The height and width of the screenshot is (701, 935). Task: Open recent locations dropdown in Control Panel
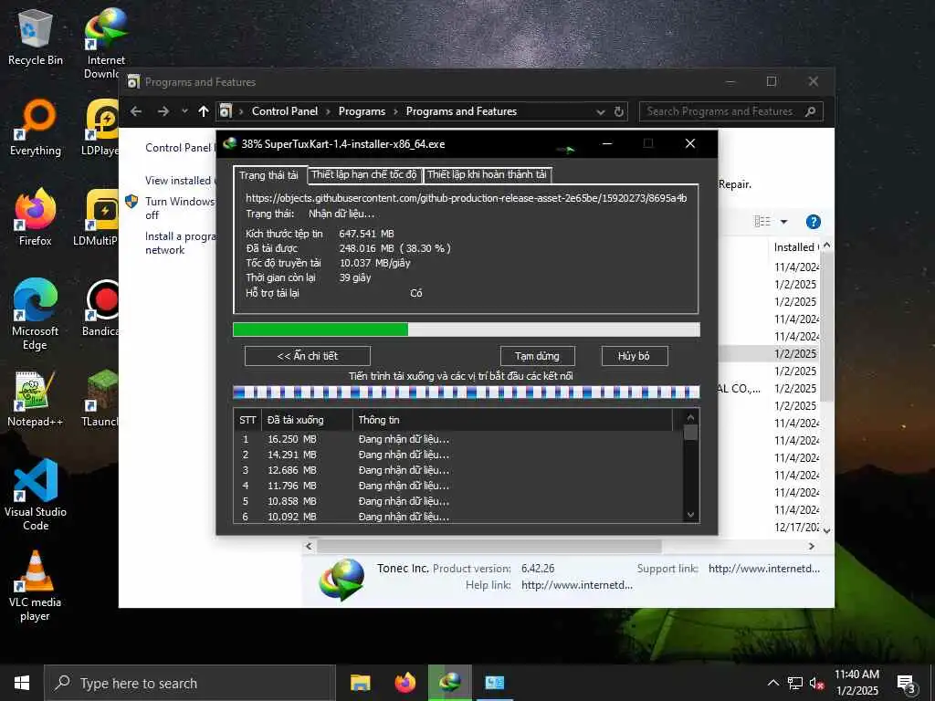click(184, 111)
